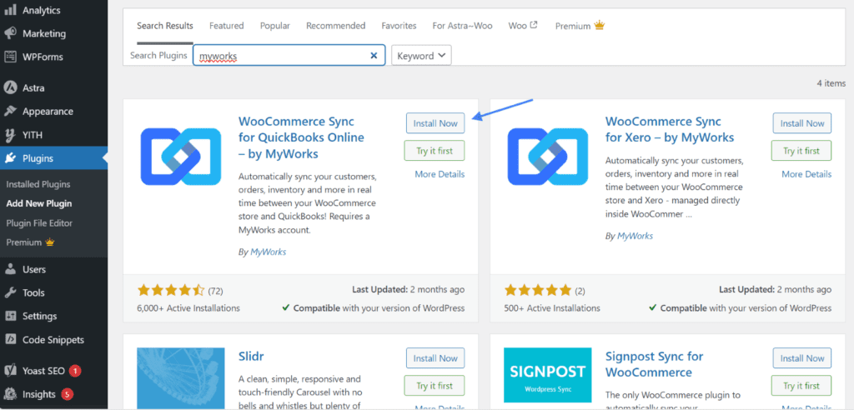
Task: Click the Yoast SEO icon
Action: click(x=10, y=371)
